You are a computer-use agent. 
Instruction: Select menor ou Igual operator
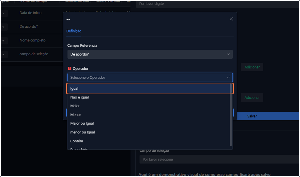click(149, 132)
